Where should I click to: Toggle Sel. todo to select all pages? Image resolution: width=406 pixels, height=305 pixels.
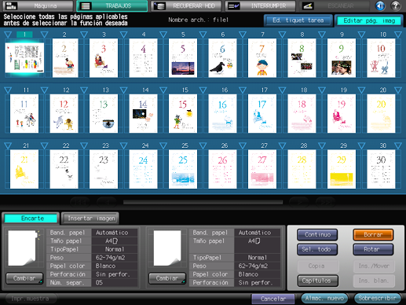(x=317, y=249)
